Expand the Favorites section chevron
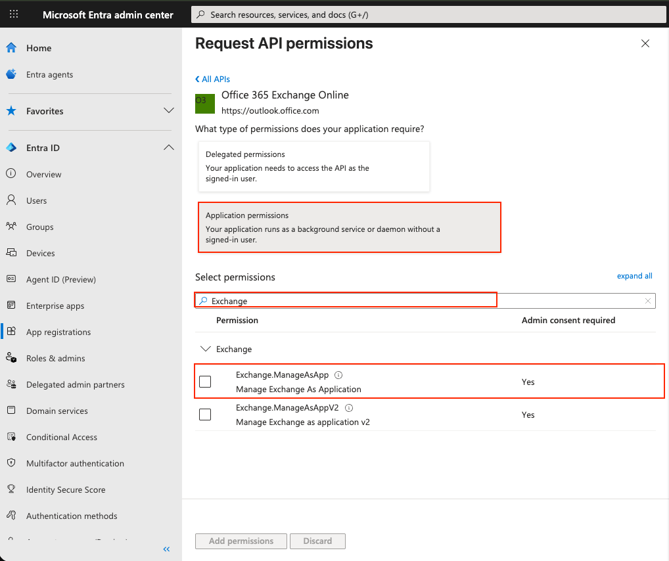 click(x=169, y=110)
